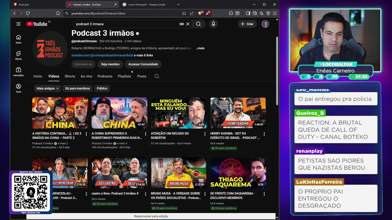Open the Podcasts channel tab
The width and height of the screenshot is (392, 220).
(105, 76)
